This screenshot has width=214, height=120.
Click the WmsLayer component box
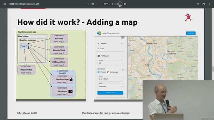pos(63,91)
